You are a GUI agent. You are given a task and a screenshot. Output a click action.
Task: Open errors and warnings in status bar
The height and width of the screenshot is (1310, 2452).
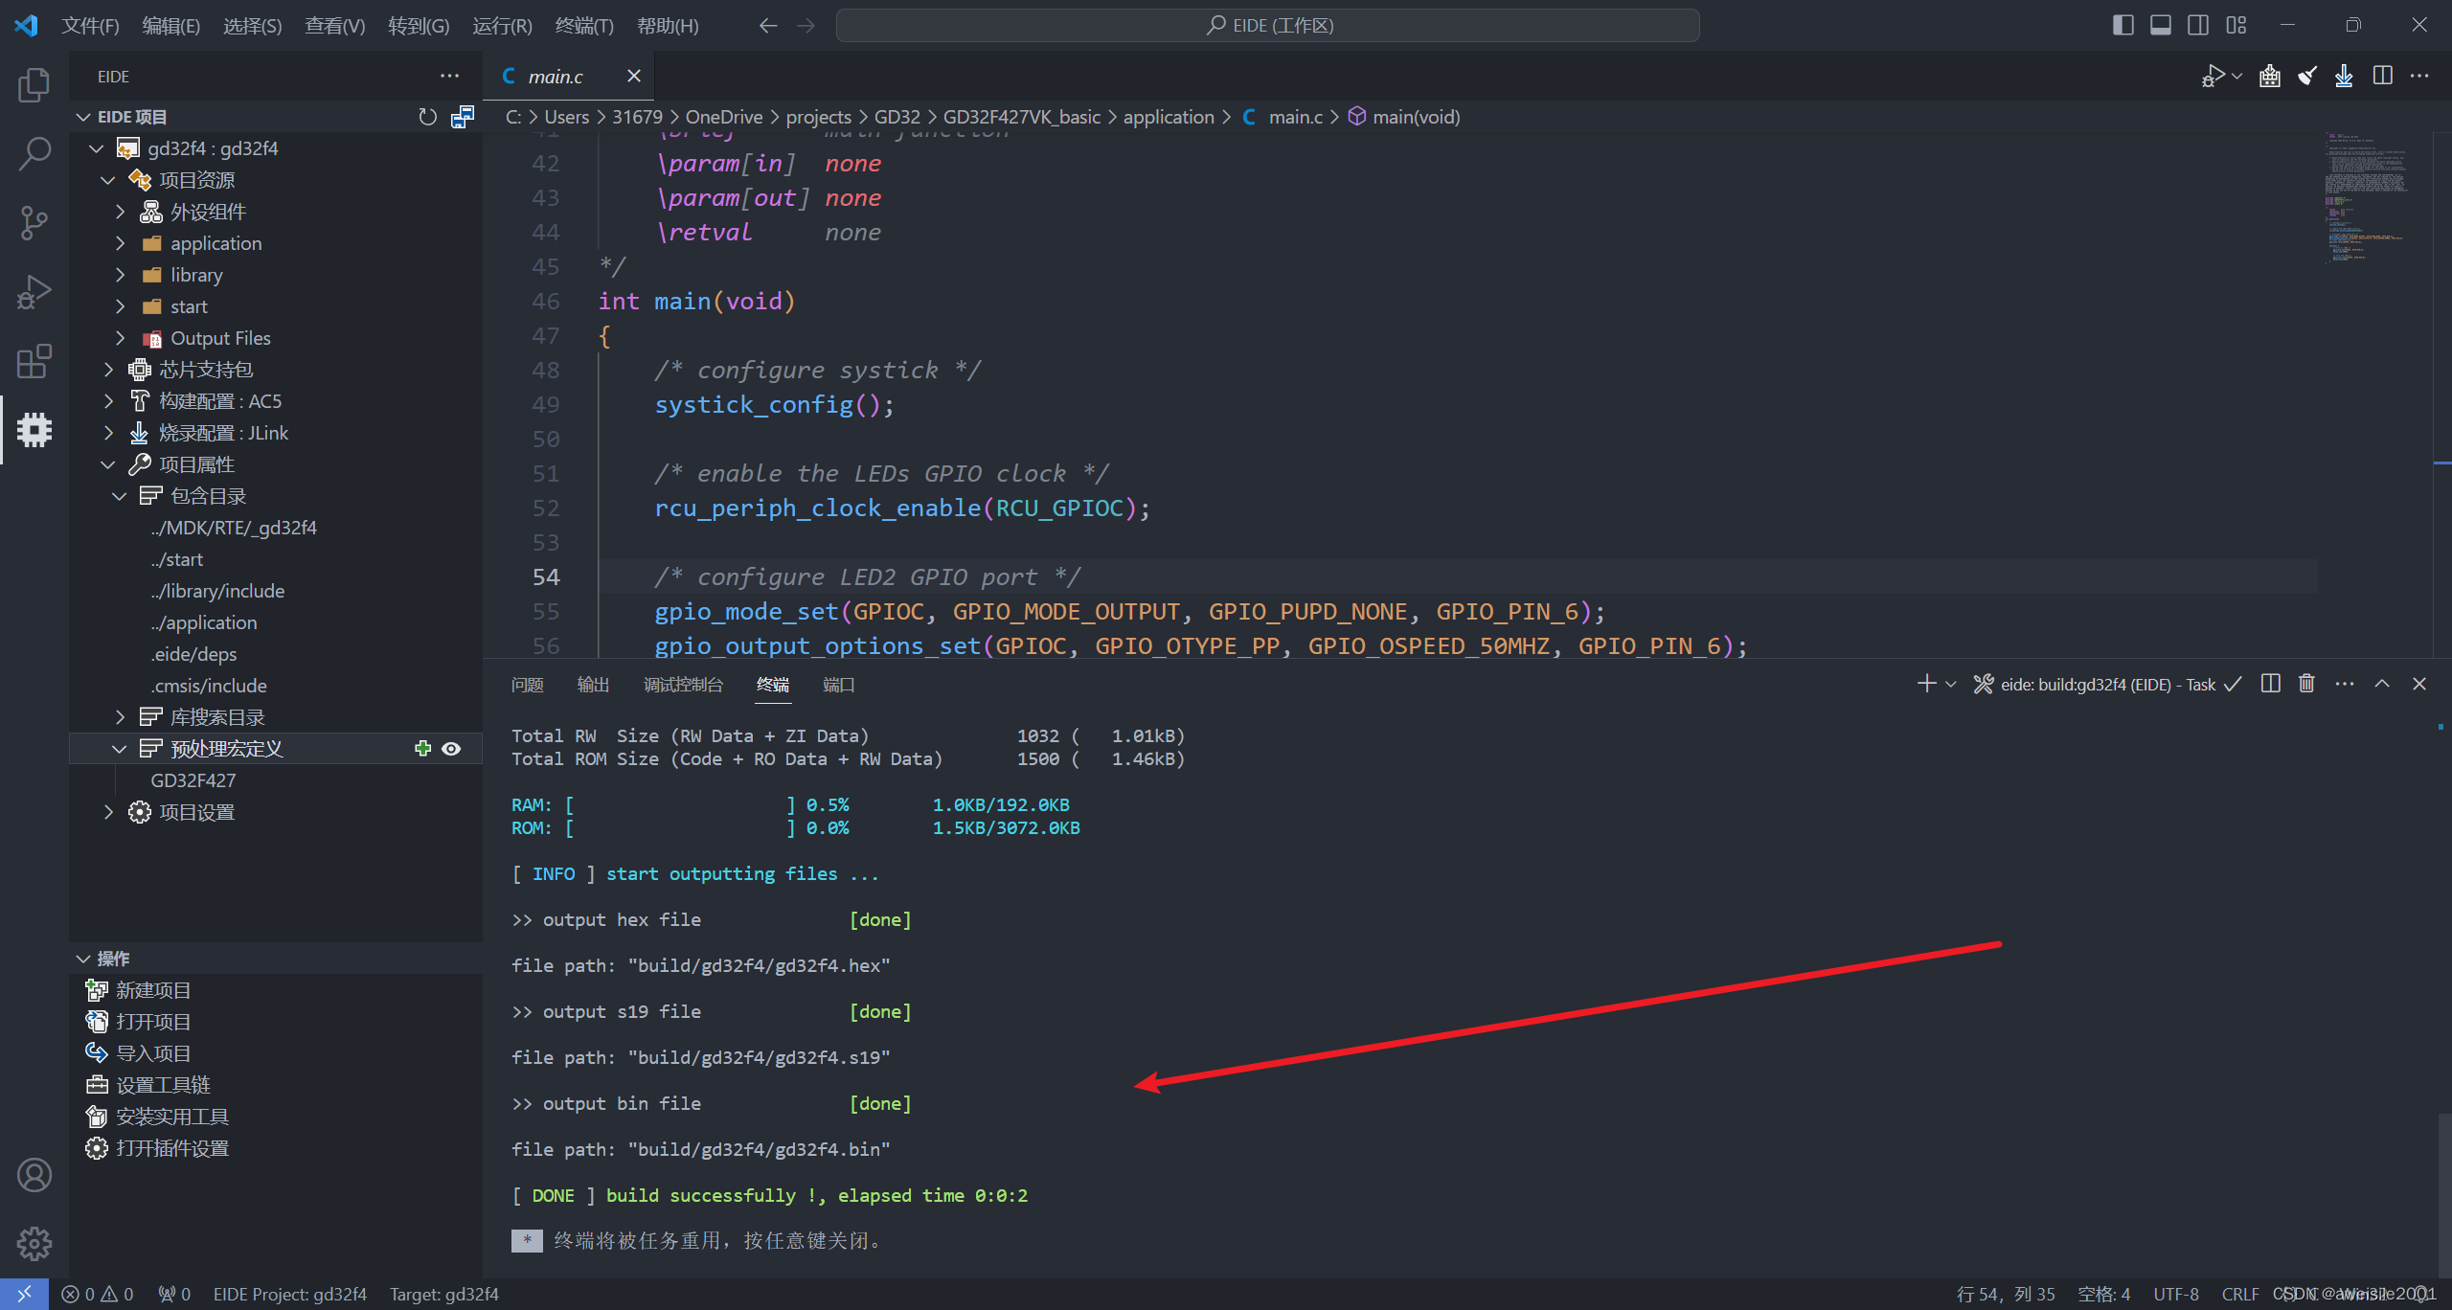[98, 1295]
